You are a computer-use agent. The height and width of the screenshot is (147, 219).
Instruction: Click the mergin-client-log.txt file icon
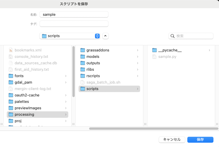[x=11, y=89]
